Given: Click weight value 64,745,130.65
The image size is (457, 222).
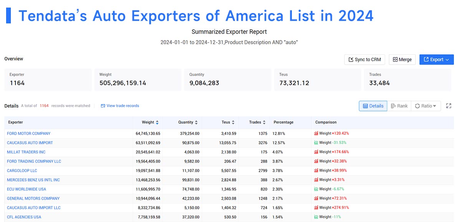Looking at the screenshot, I should click(148, 133).
